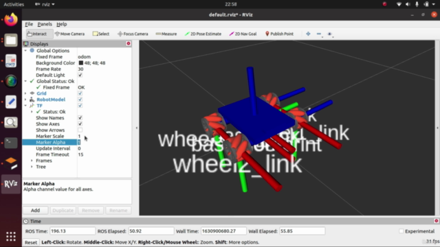This screenshot has width=440, height=247.
Task: Expand the TF Status: Ok row
Action: tap(32, 112)
